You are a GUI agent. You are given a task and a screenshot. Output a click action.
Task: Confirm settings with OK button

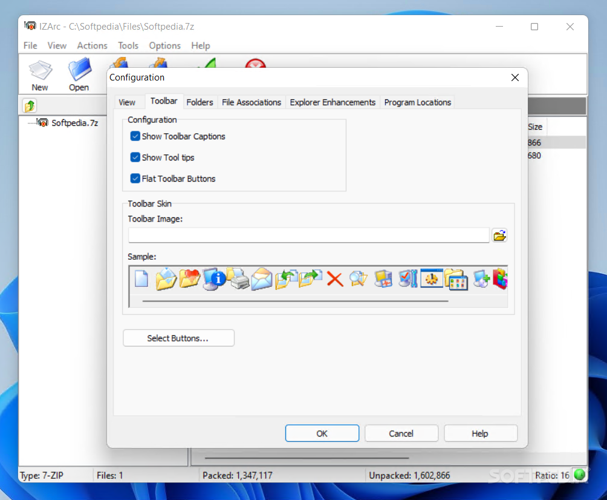(x=322, y=433)
